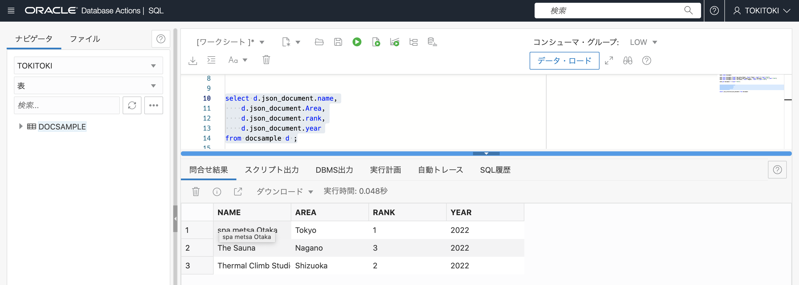Screen dimensions: 799x285
Task: Click inside the 検索 search field
Action: click(617, 10)
